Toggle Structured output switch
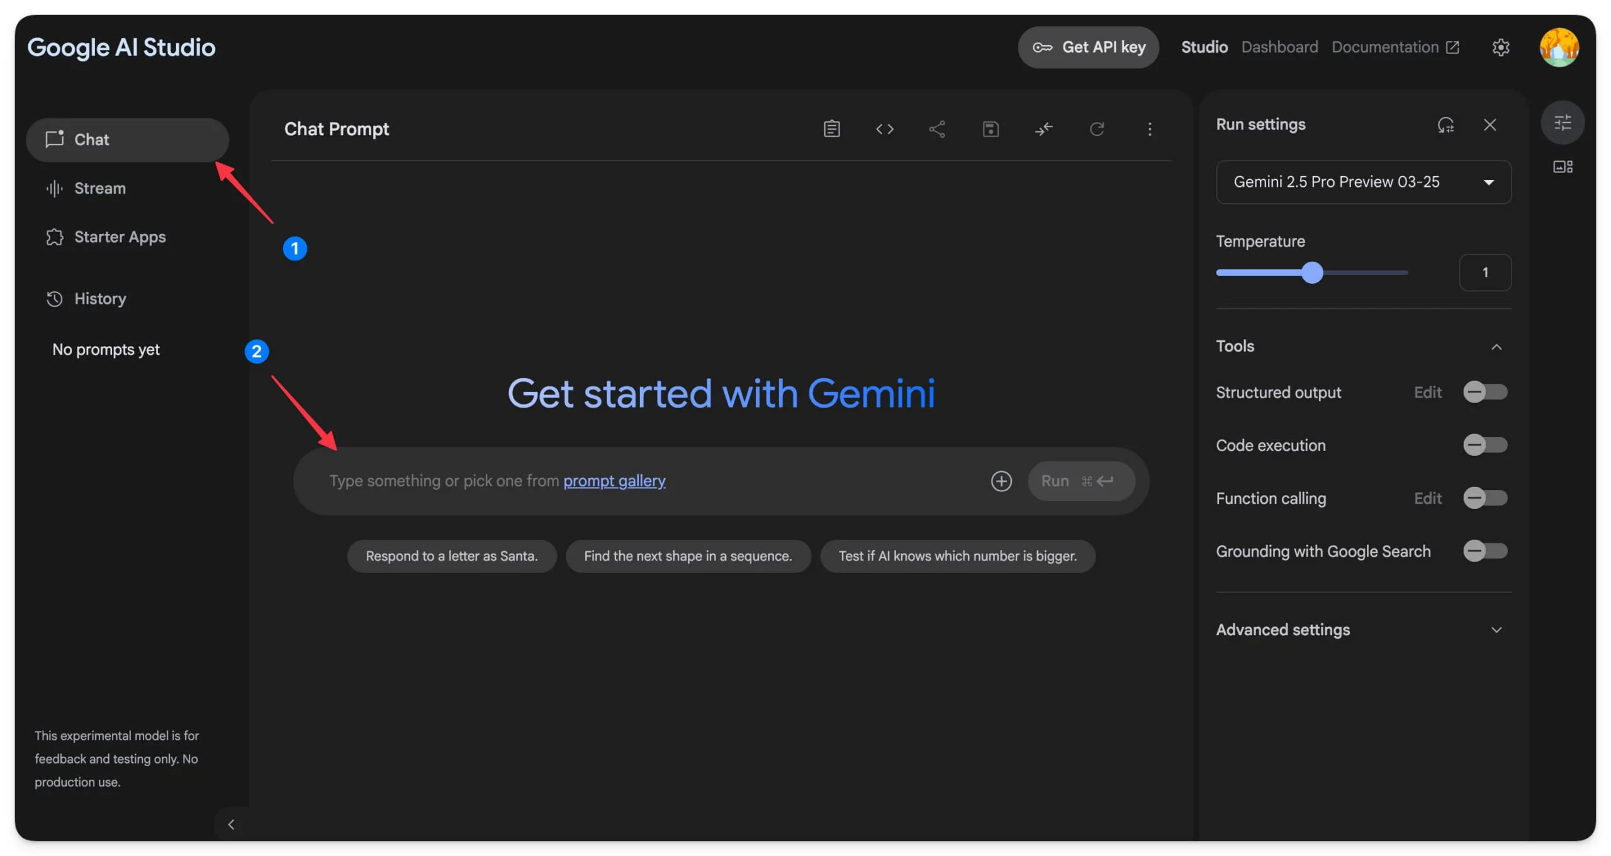This screenshot has height=856, width=1611. 1485,392
